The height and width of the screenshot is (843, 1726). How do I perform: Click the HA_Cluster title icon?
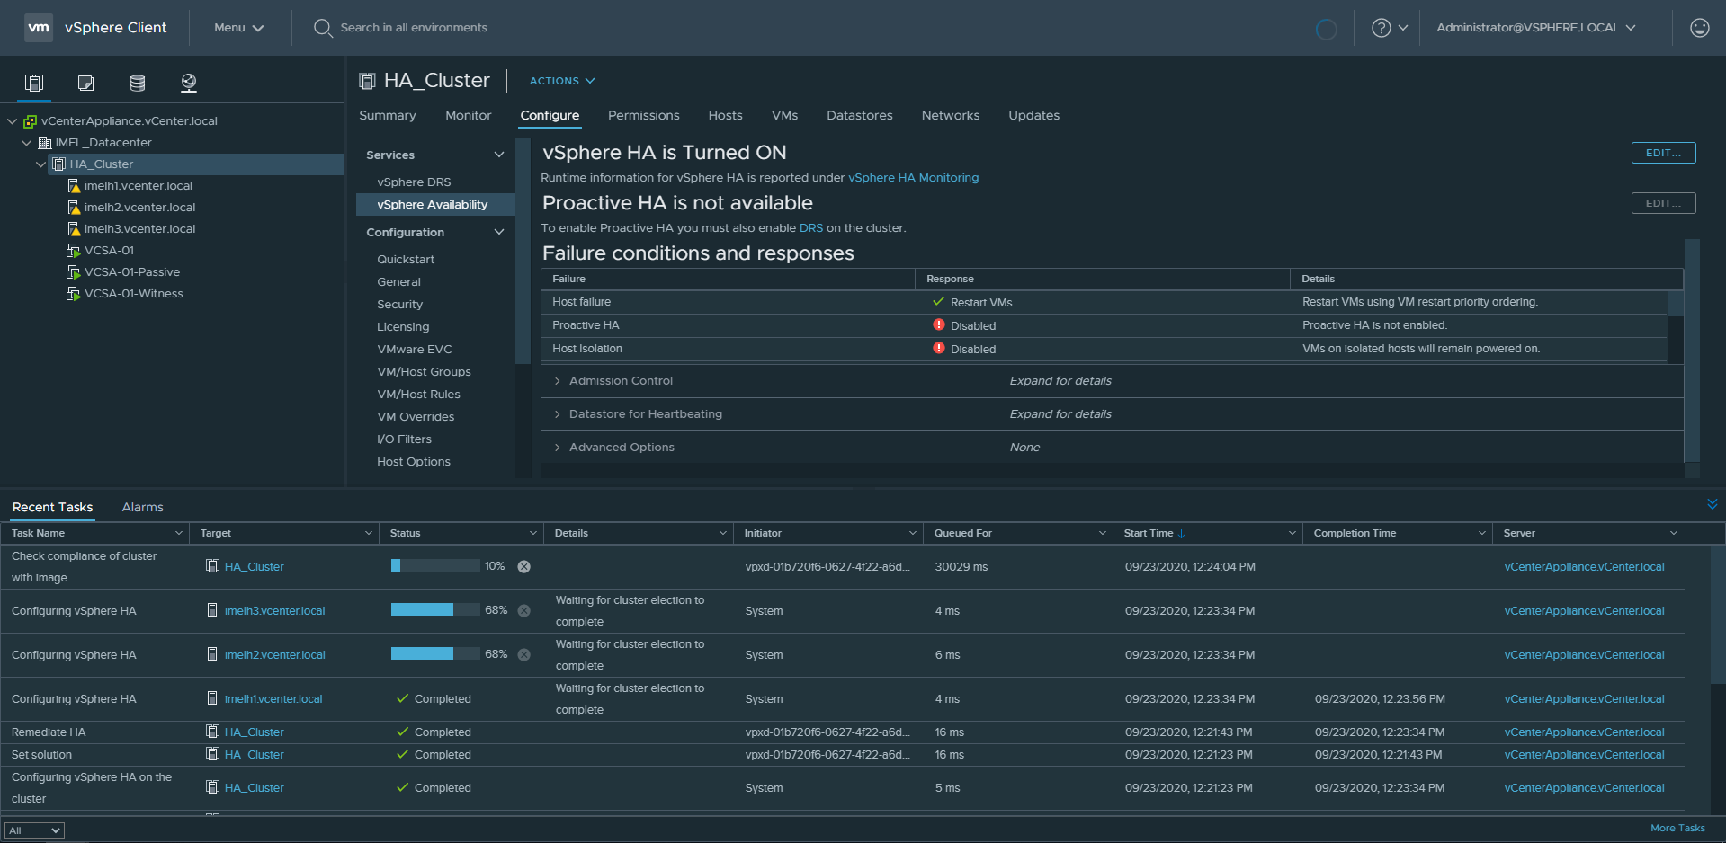point(367,81)
